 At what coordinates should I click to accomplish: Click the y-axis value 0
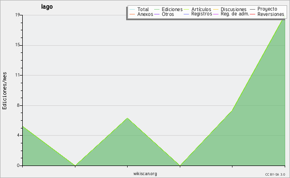pyautogui.click(x=18, y=165)
